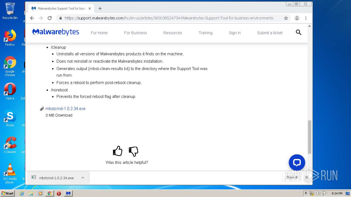Click the search magnifier icon on site
This screenshot has height=197, width=351.
click(299, 32)
